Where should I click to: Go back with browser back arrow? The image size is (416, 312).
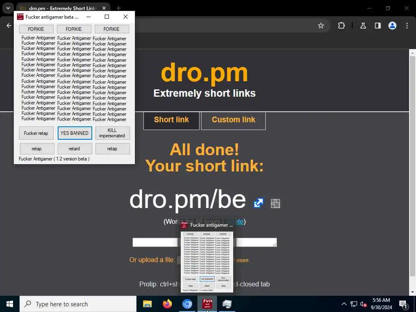[x=9, y=26]
